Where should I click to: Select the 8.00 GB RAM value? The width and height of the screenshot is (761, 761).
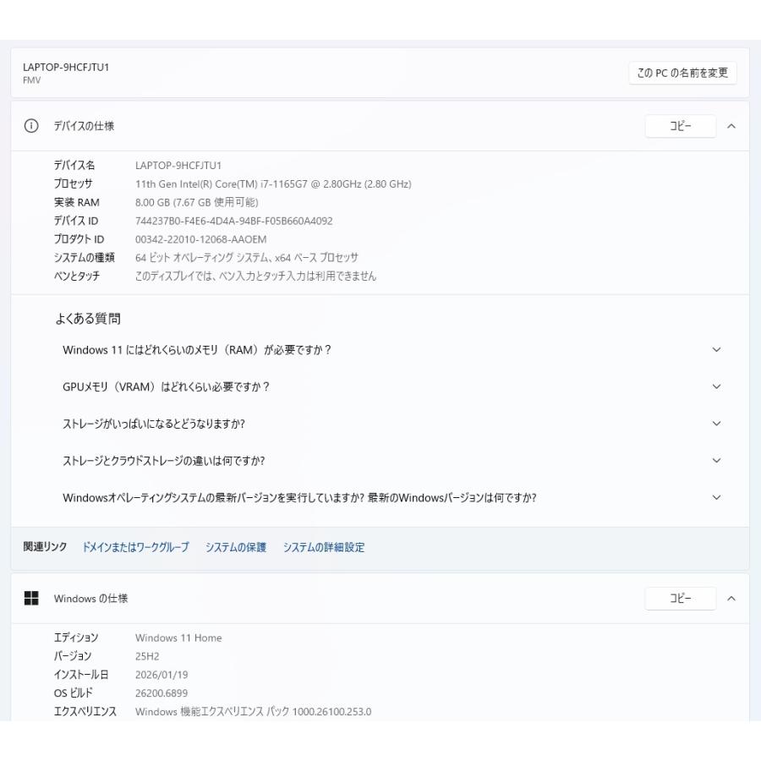(x=196, y=202)
